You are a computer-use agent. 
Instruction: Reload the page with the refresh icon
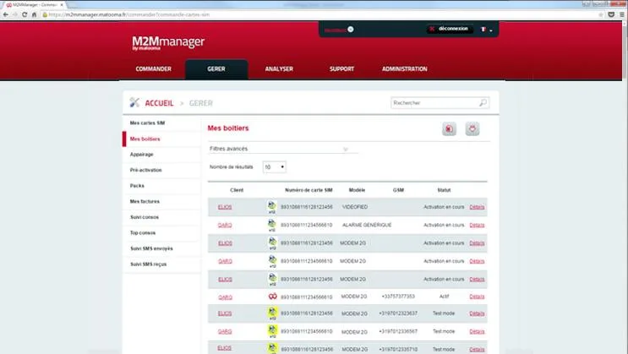pos(25,14)
